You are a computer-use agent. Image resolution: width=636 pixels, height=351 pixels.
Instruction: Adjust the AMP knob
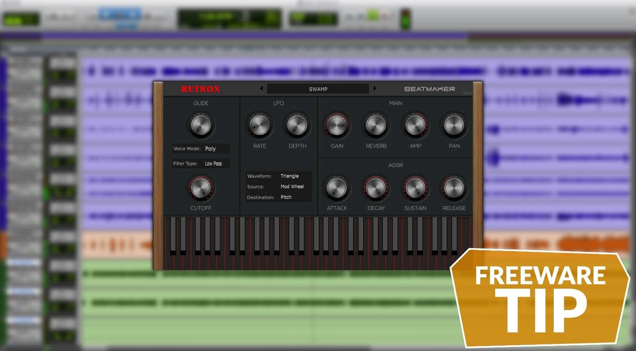pyautogui.click(x=415, y=125)
